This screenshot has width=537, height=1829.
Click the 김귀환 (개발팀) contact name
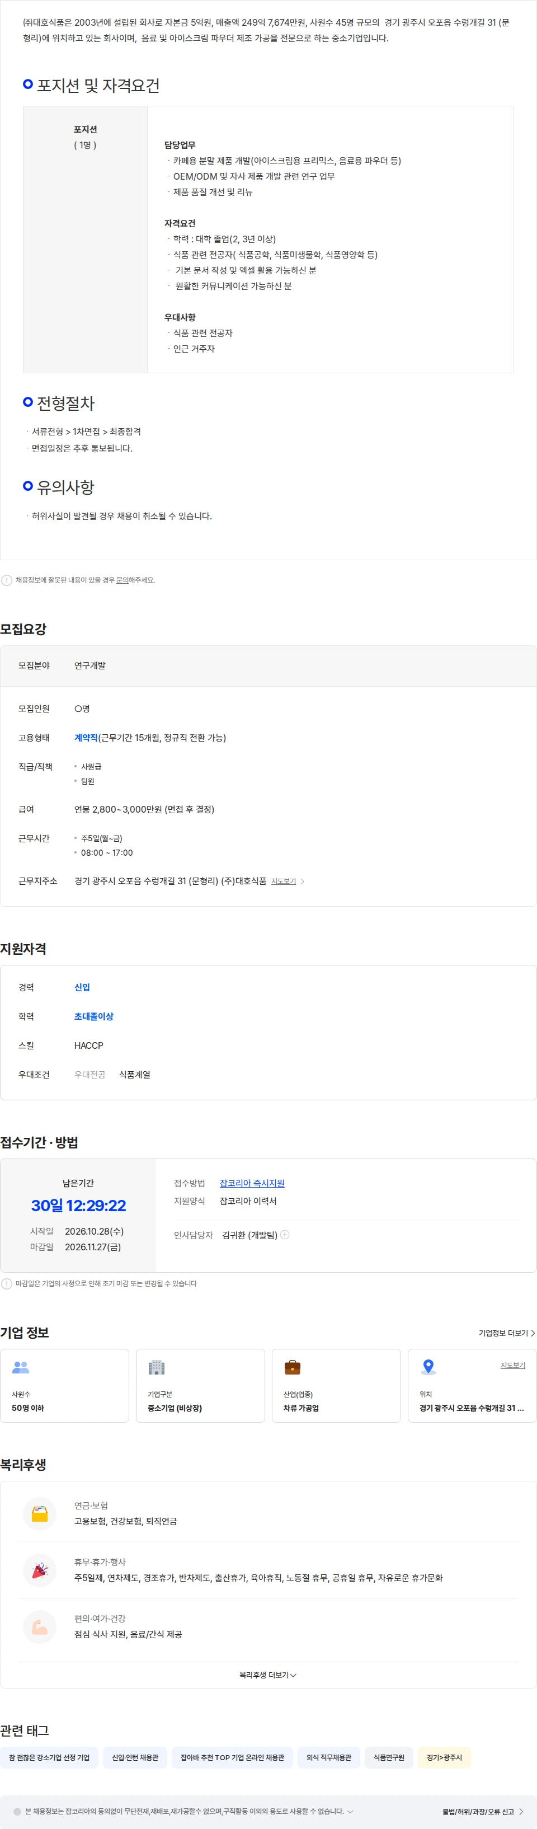(x=249, y=1235)
